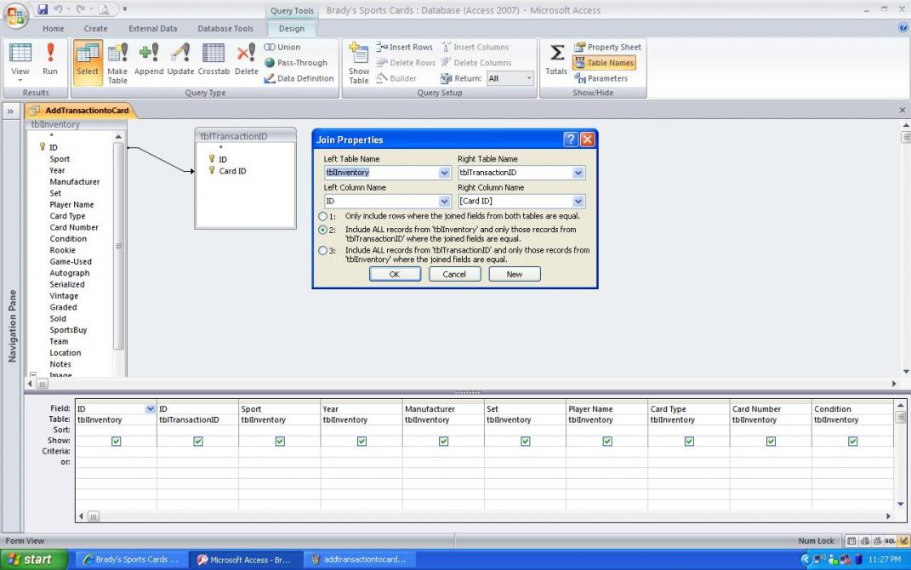Image resolution: width=911 pixels, height=570 pixels.
Task: Open the View button in Results
Action: pos(20,61)
